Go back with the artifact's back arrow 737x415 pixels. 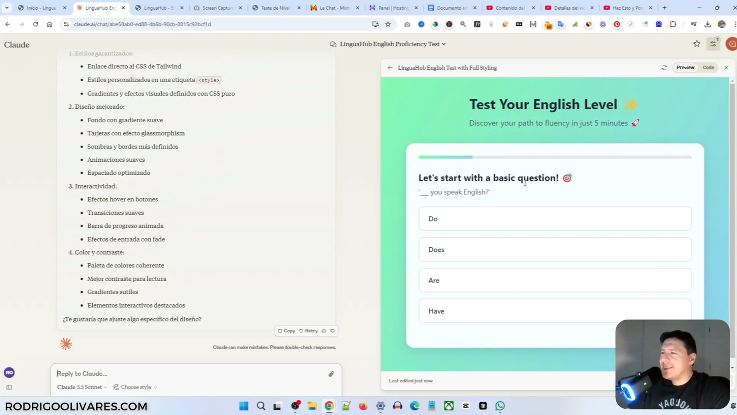pyautogui.click(x=390, y=67)
